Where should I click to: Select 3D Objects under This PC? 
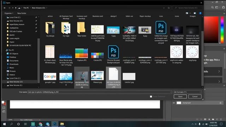(14, 54)
